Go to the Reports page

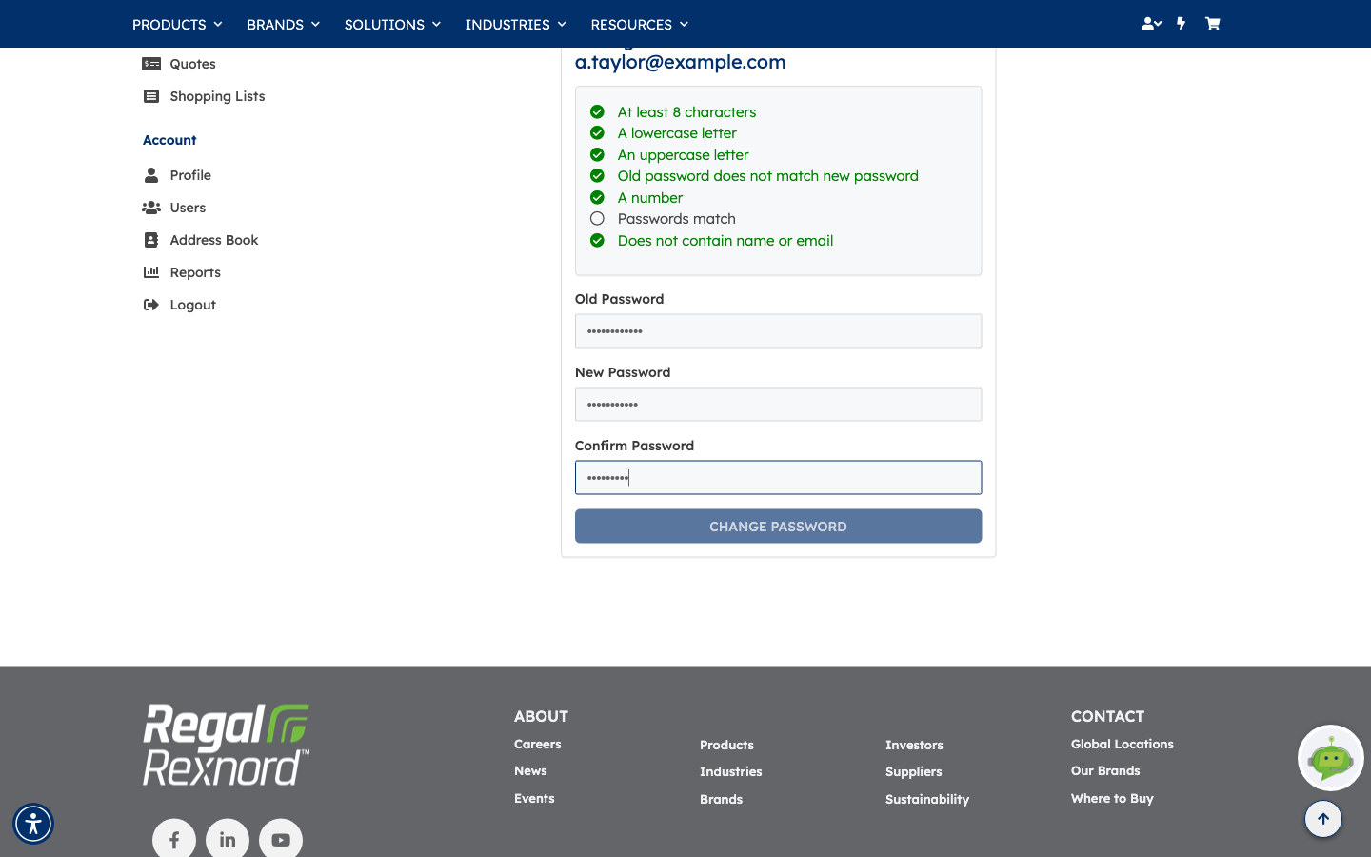195,272
